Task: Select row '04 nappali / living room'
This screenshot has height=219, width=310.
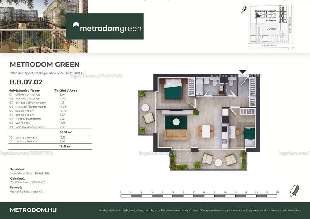Action: (38, 107)
